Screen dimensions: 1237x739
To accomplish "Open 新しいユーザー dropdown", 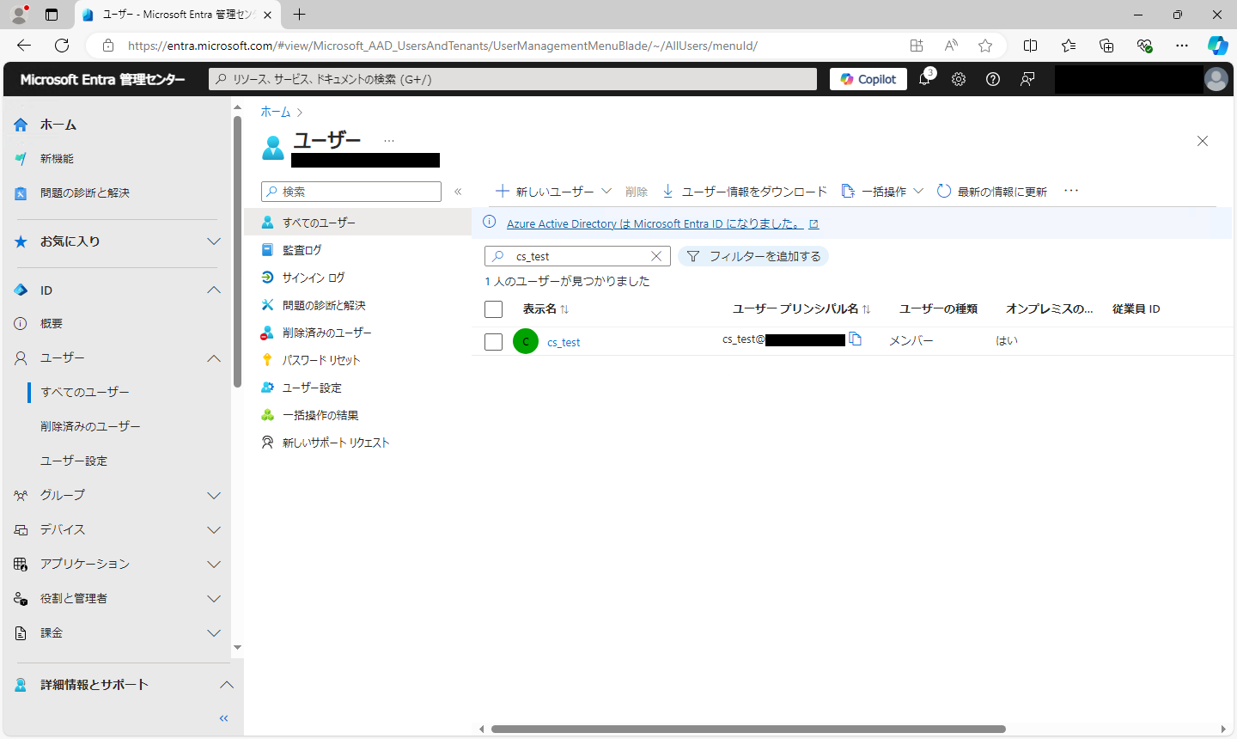I will [x=554, y=192].
